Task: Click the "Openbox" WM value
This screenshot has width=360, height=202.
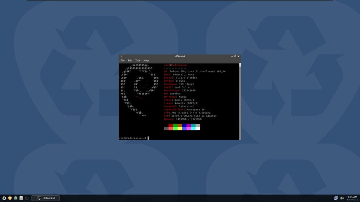Action: coord(175,94)
